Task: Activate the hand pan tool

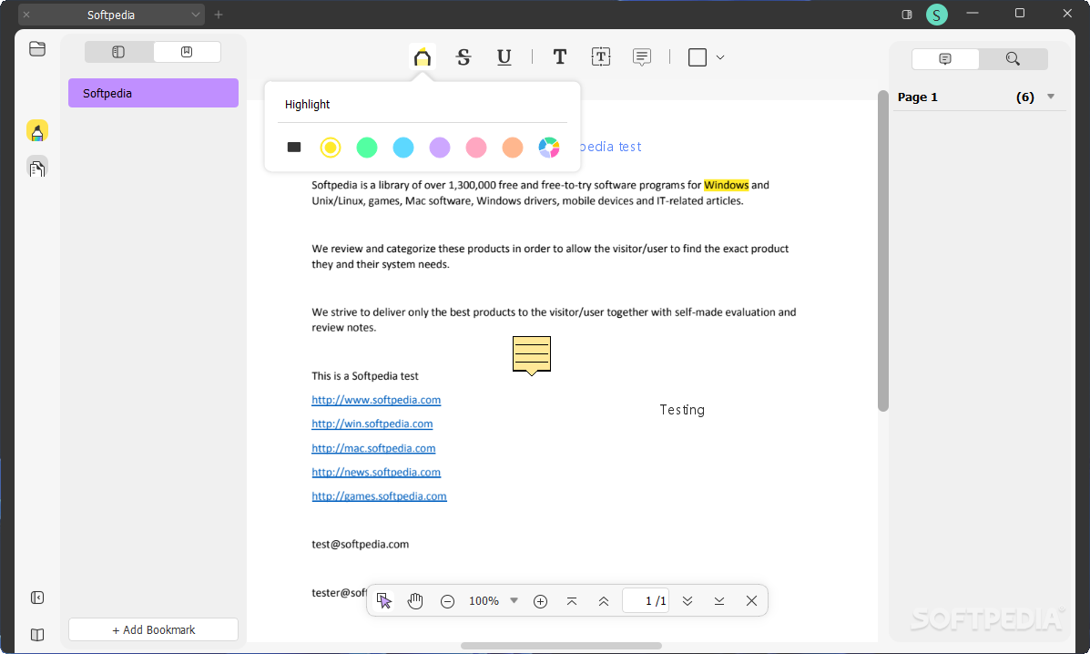Action: tap(415, 601)
